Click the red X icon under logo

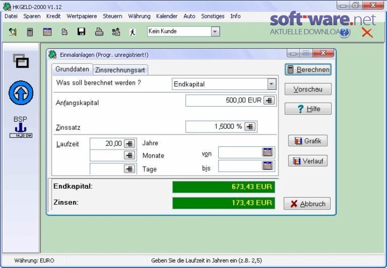point(367,33)
